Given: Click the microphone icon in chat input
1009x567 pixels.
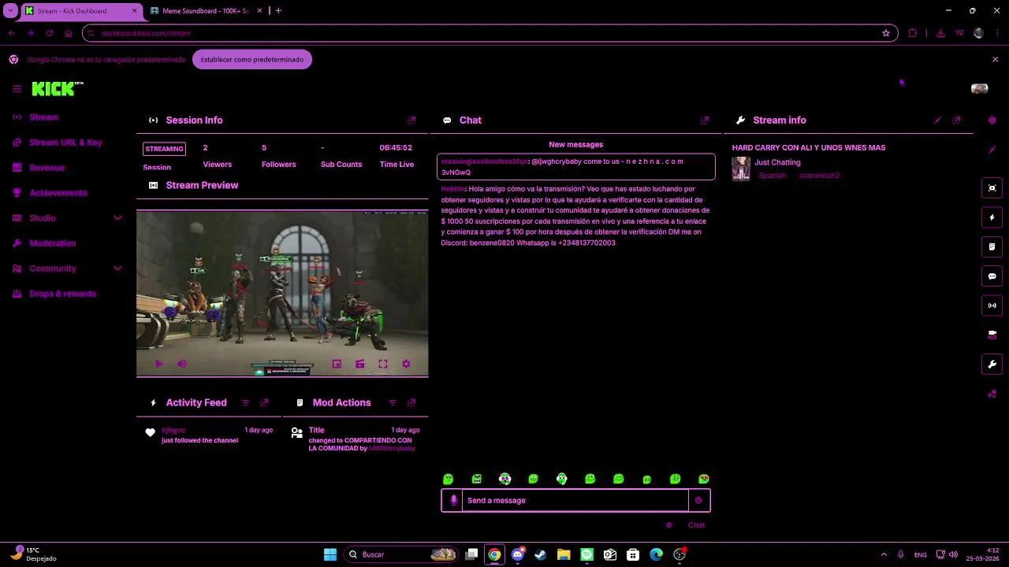Looking at the screenshot, I should coord(452,500).
